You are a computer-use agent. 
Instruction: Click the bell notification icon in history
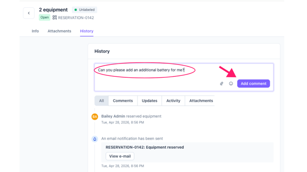click(x=95, y=139)
